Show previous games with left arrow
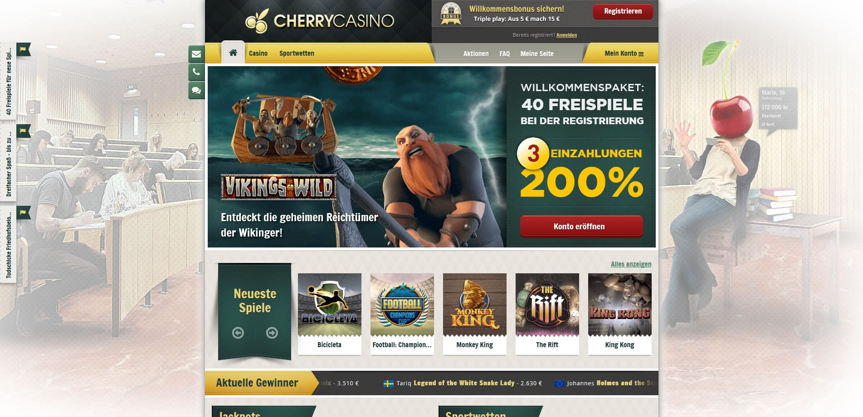Screen dimensions: 863x417 tap(238, 333)
